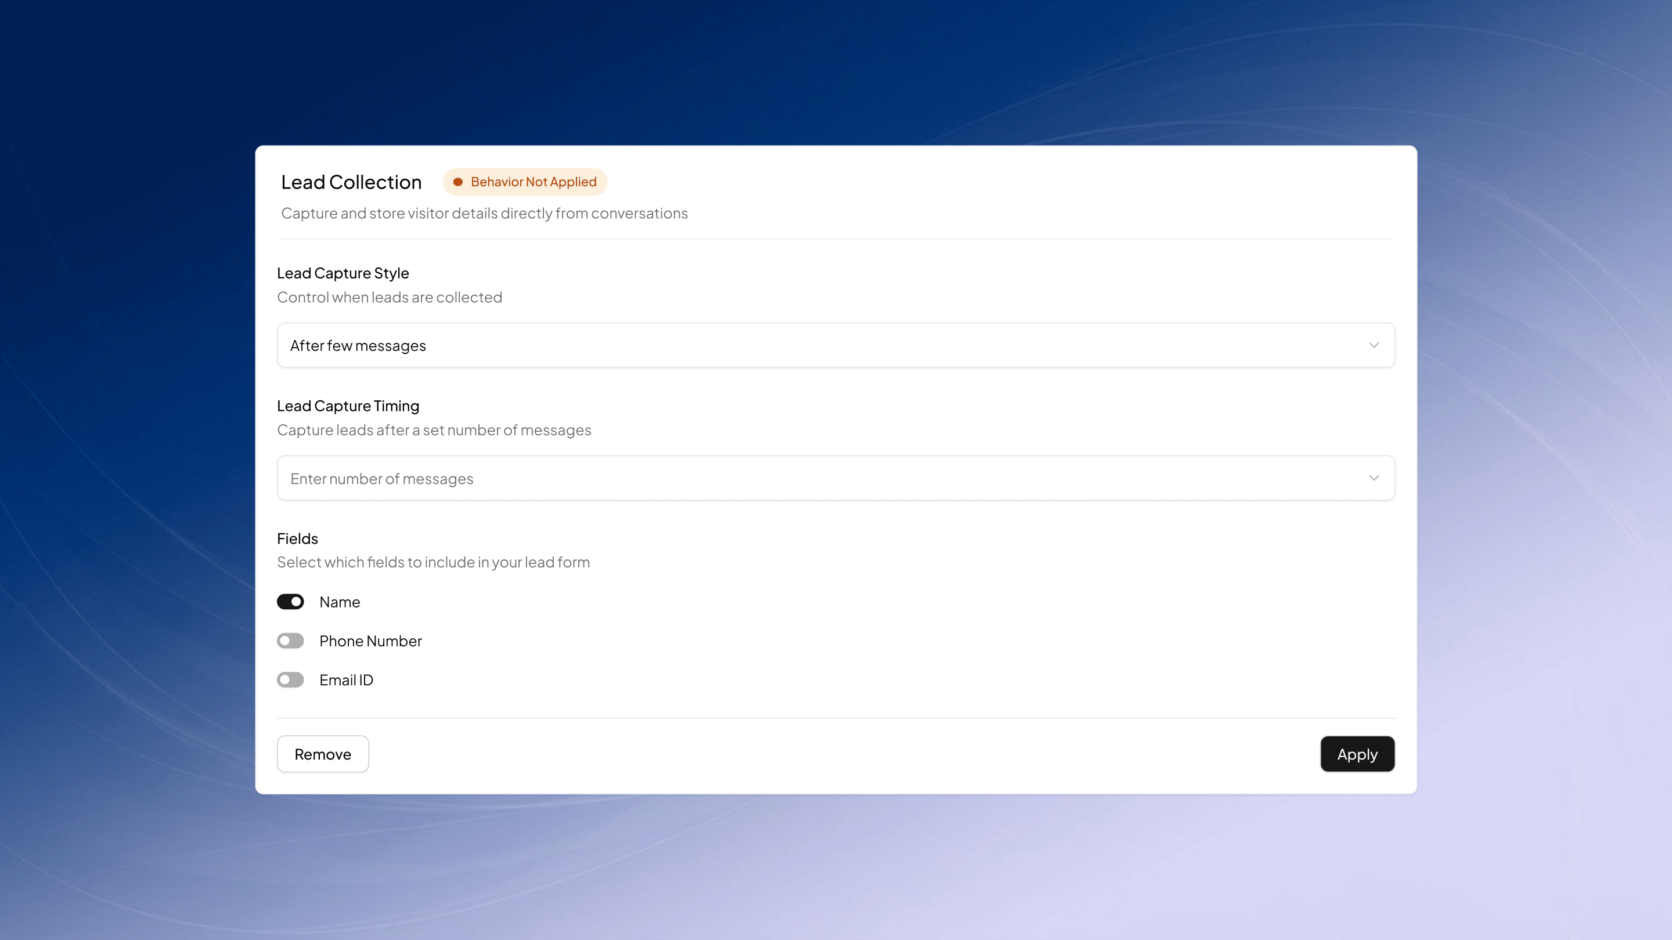Image resolution: width=1672 pixels, height=940 pixels.
Task: Enable the Phone Number field toggle
Action: pyautogui.click(x=290, y=641)
